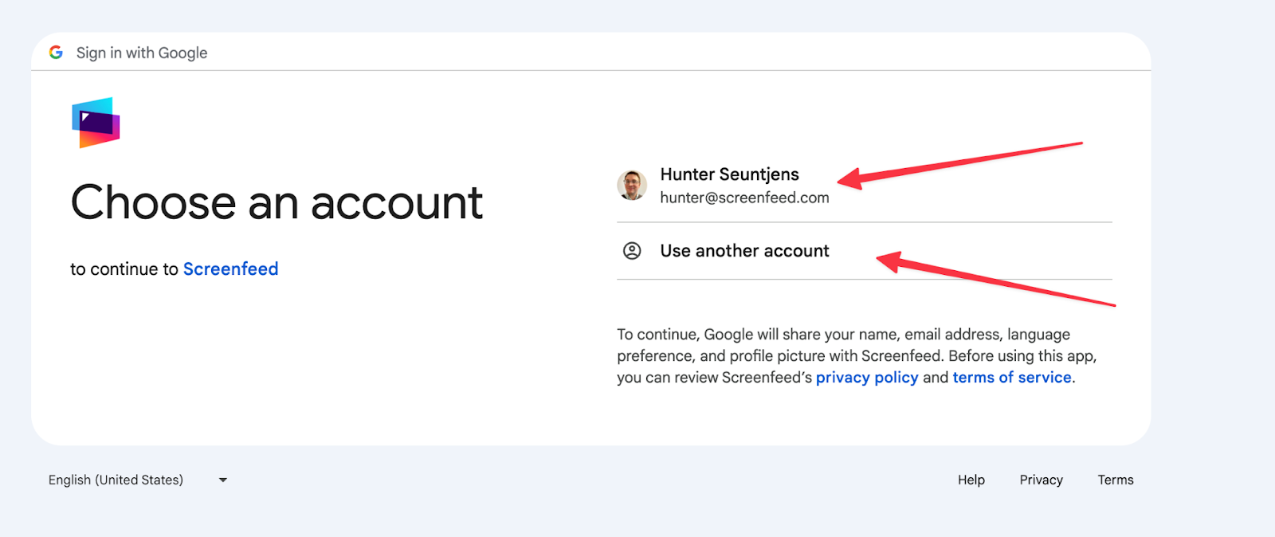The image size is (1275, 537).
Task: Select Hunter Seuntjens profile picture
Action: [632, 185]
